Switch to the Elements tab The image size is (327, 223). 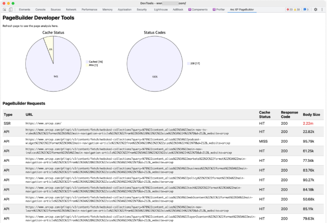pyautogui.click(x=24, y=9)
